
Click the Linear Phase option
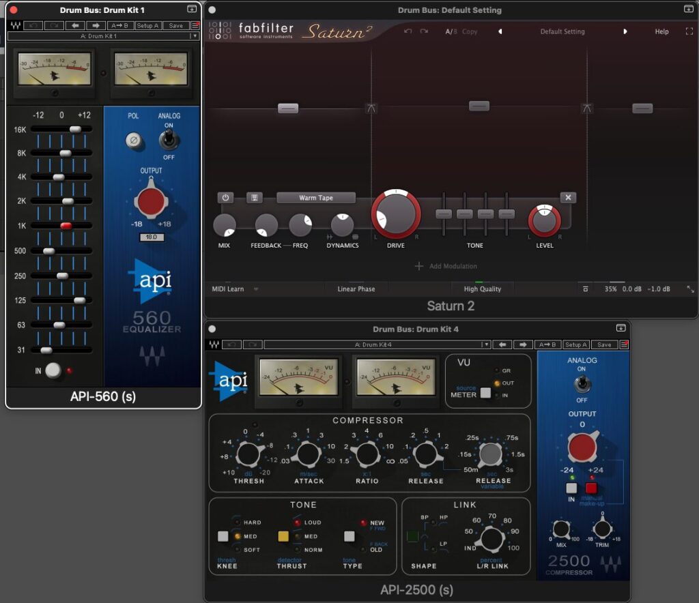pos(356,289)
